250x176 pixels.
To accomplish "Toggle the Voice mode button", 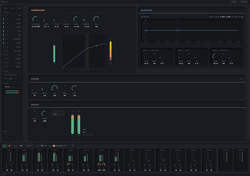I will pos(19,8).
